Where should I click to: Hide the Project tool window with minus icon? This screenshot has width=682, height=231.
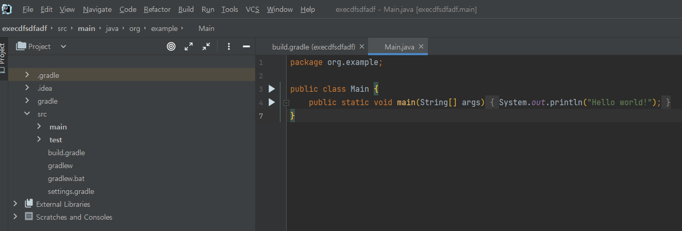pyautogui.click(x=246, y=46)
